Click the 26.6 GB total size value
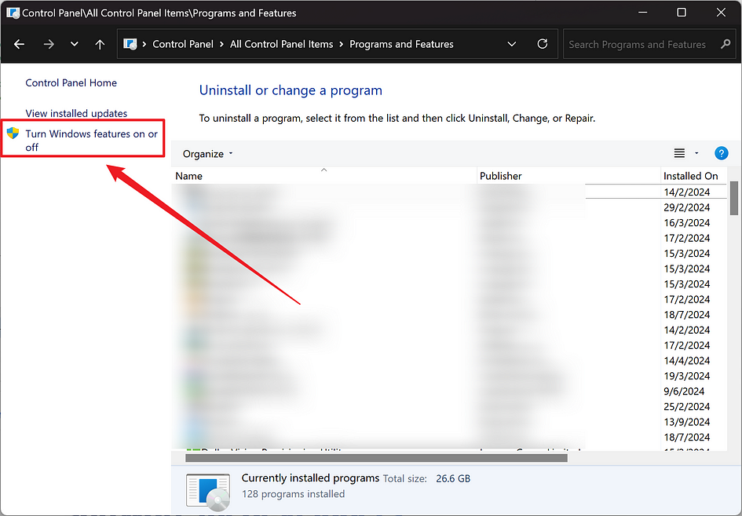 pyautogui.click(x=453, y=478)
